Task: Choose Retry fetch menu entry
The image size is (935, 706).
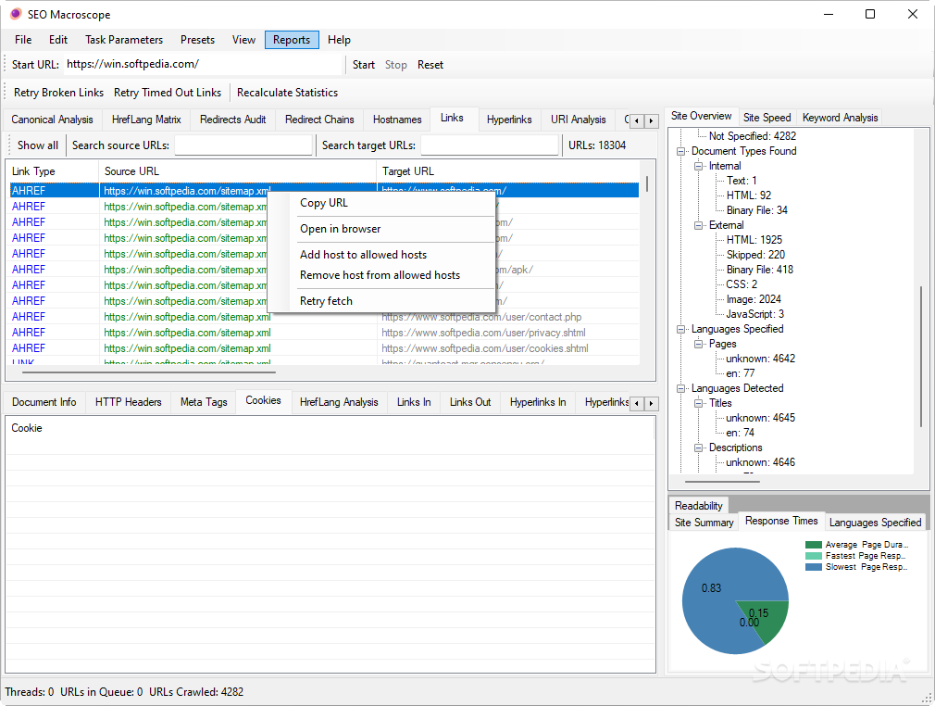Action: (x=381, y=301)
